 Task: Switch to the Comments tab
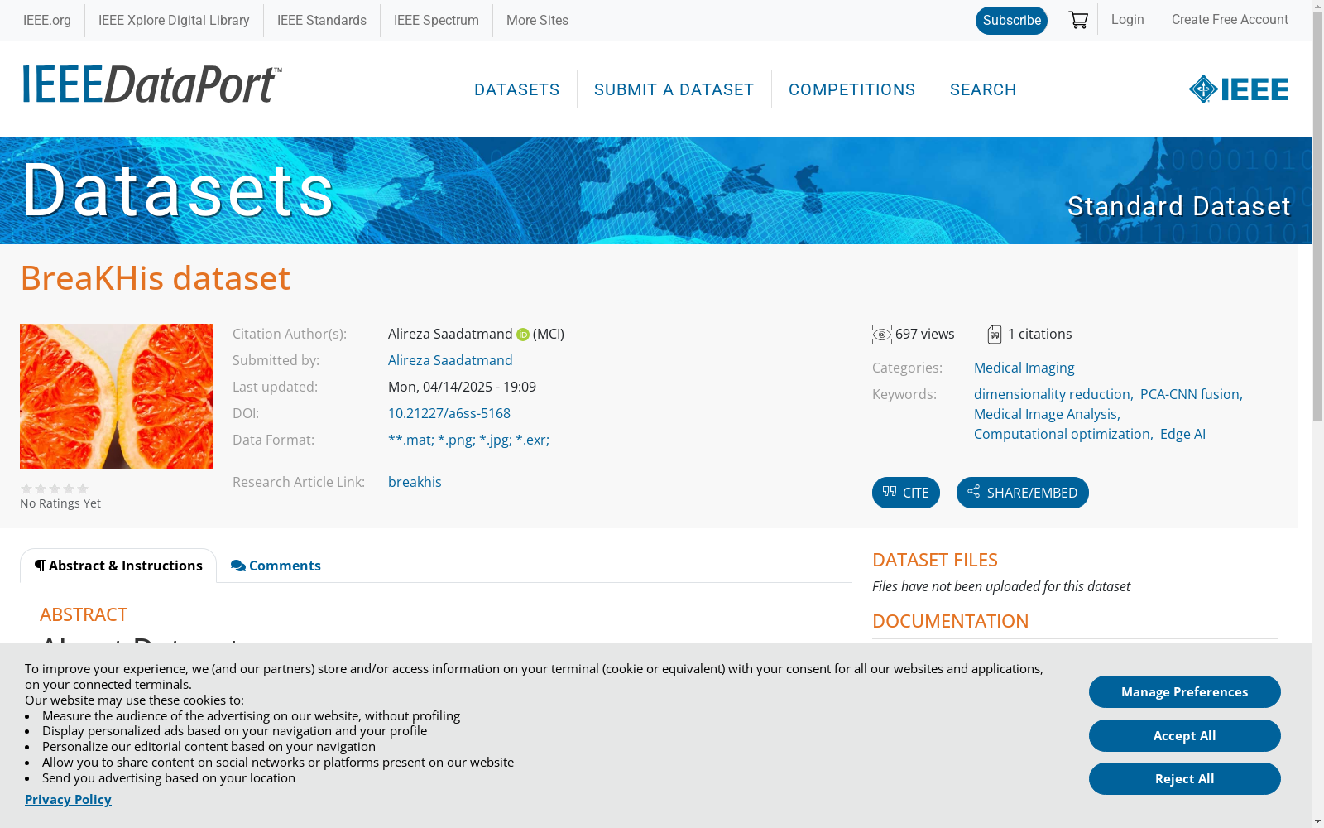pos(276,566)
